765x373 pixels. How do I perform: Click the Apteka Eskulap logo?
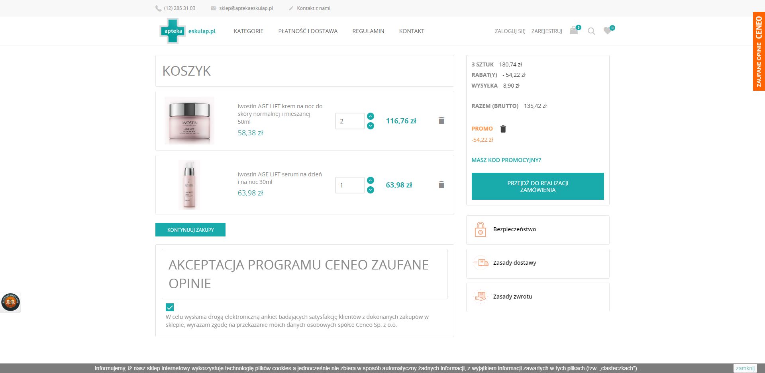(x=188, y=31)
